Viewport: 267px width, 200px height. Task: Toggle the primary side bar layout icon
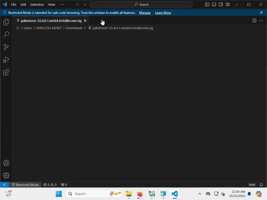pos(207,5)
